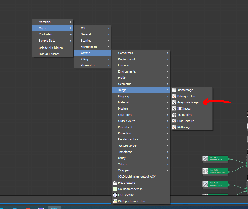
Task: Click the Image tiles icon
Action: pyautogui.click(x=174, y=115)
